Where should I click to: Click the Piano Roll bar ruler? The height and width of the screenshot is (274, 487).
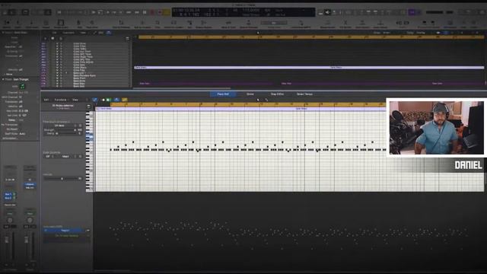click(248, 105)
